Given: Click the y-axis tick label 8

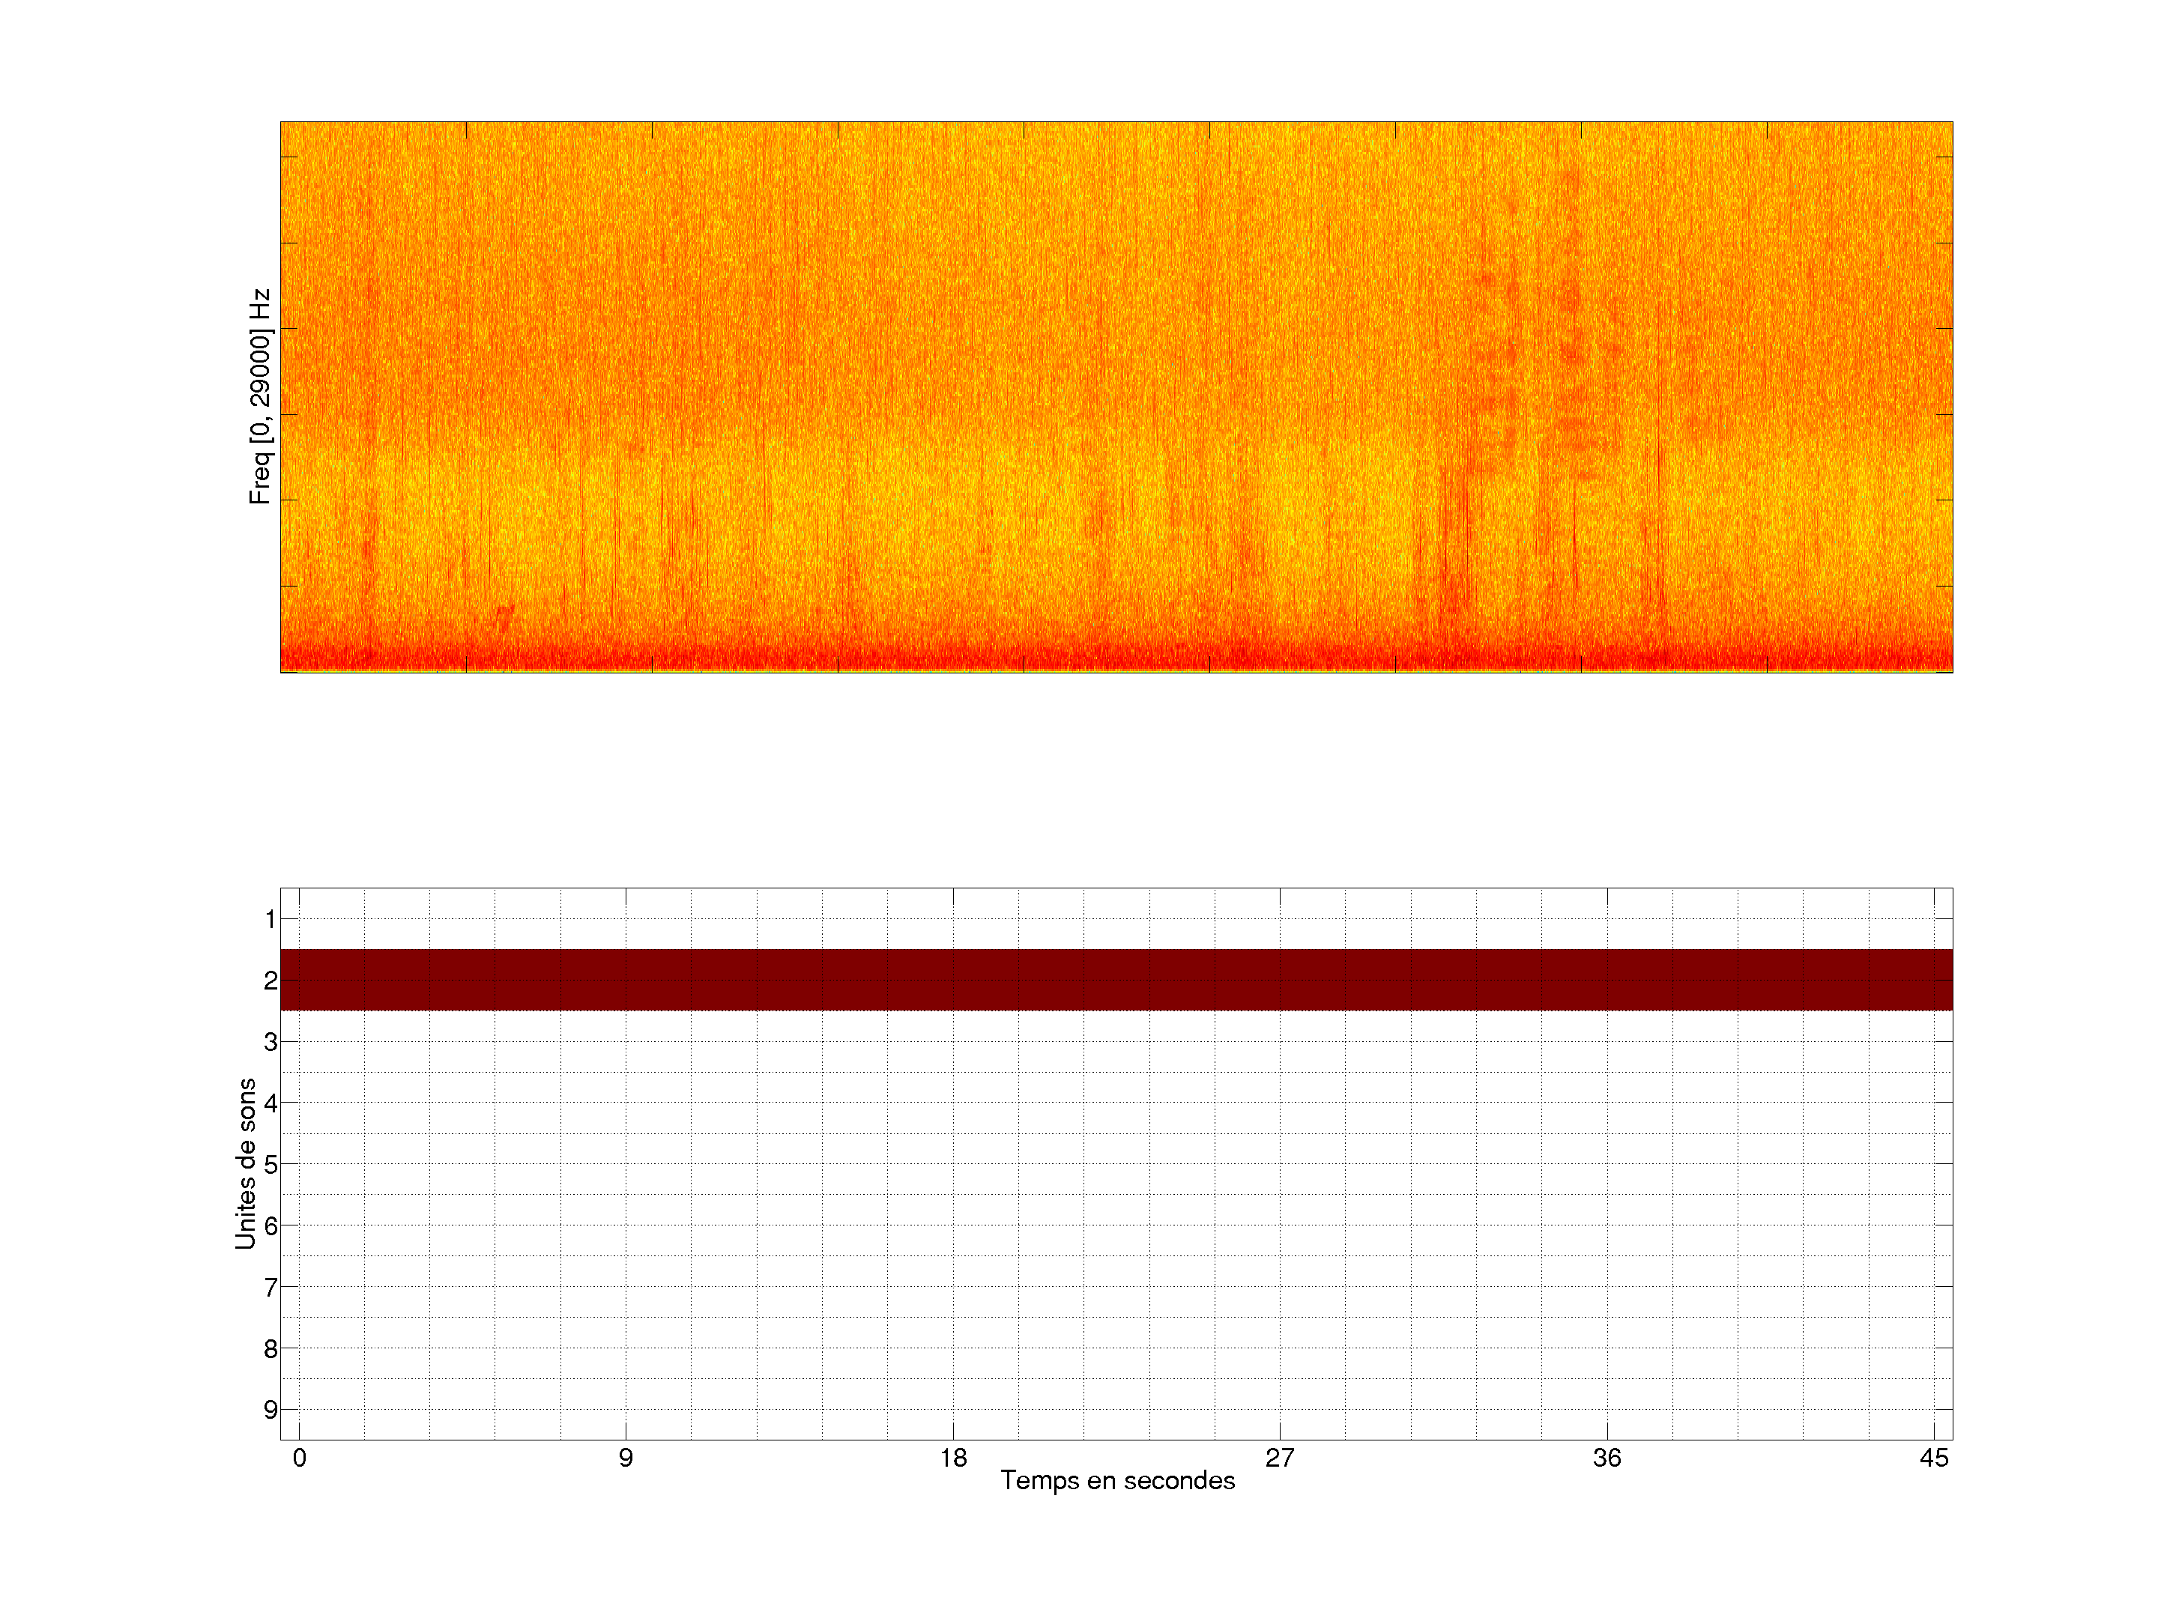Looking at the screenshot, I should 270,1349.
